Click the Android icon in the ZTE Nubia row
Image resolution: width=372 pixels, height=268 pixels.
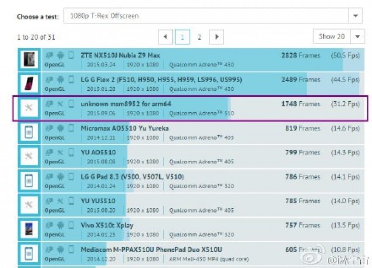tap(60, 55)
